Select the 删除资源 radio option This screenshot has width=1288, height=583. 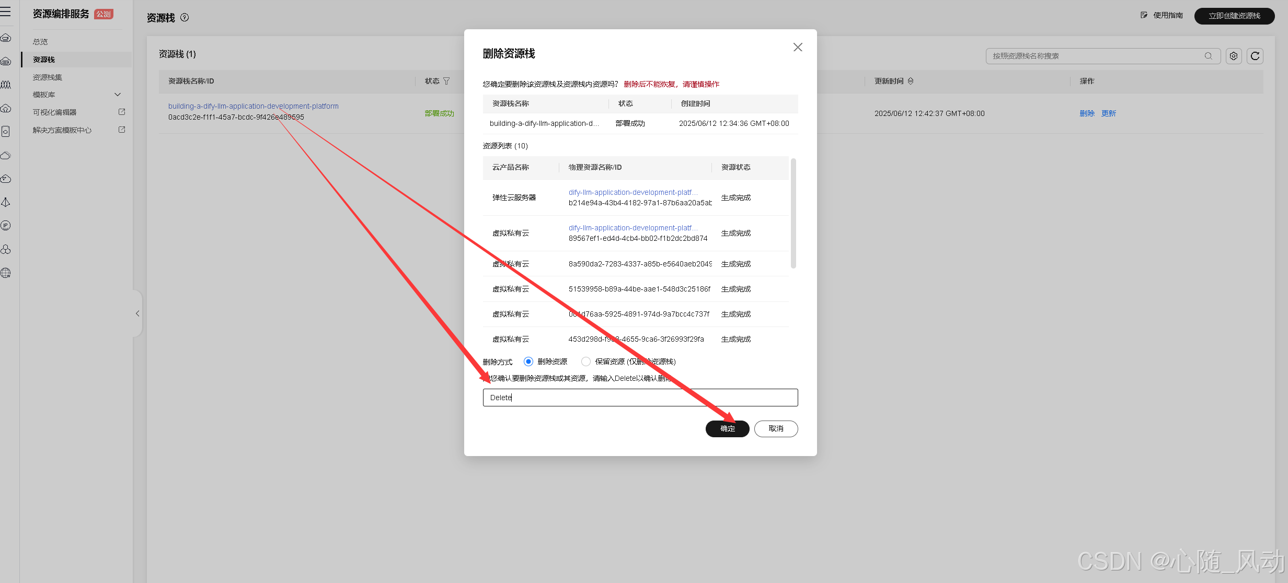point(528,362)
